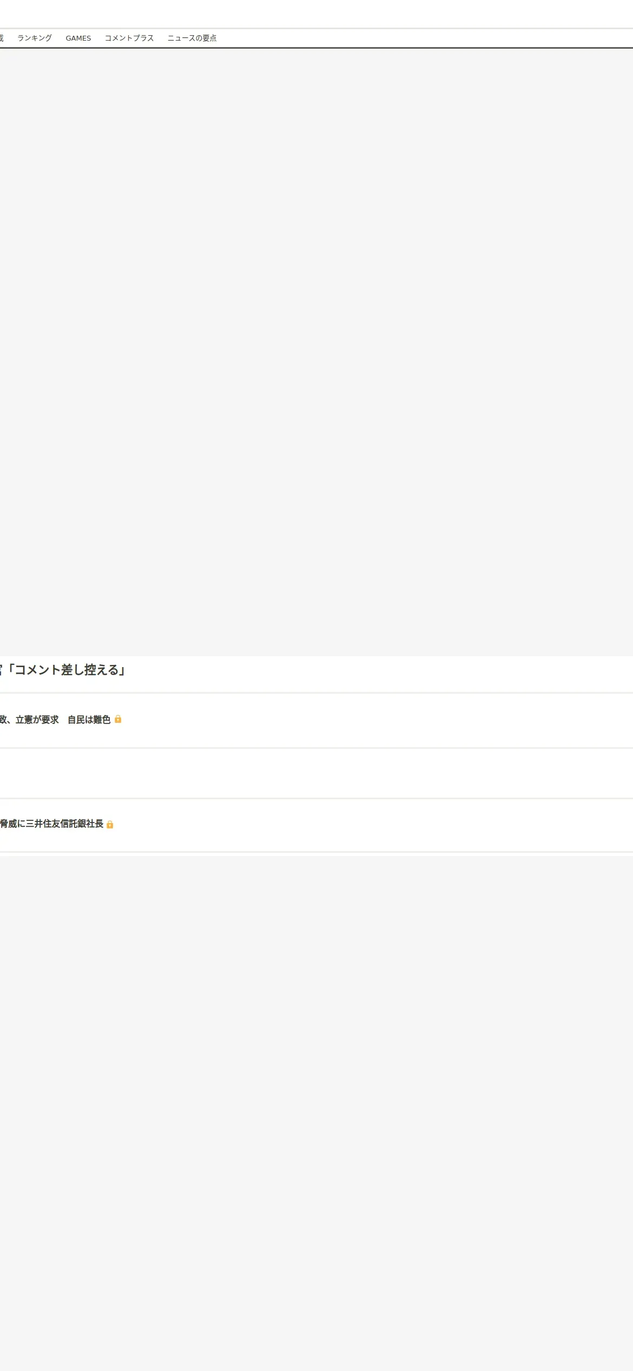Click the lock icon after 三井住友信託銀社長
The image size is (633, 1371).
click(x=110, y=824)
